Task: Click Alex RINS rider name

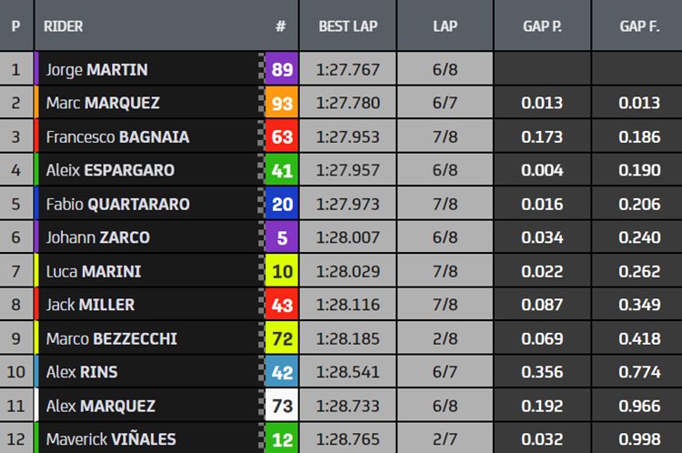Action: (x=82, y=372)
